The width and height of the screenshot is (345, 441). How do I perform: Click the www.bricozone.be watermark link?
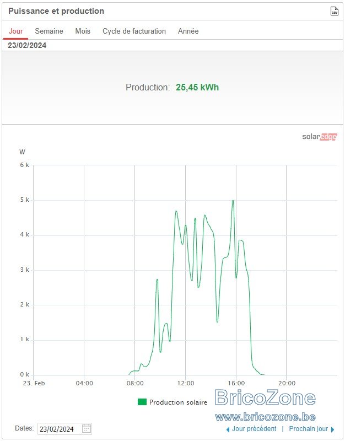tap(265, 417)
